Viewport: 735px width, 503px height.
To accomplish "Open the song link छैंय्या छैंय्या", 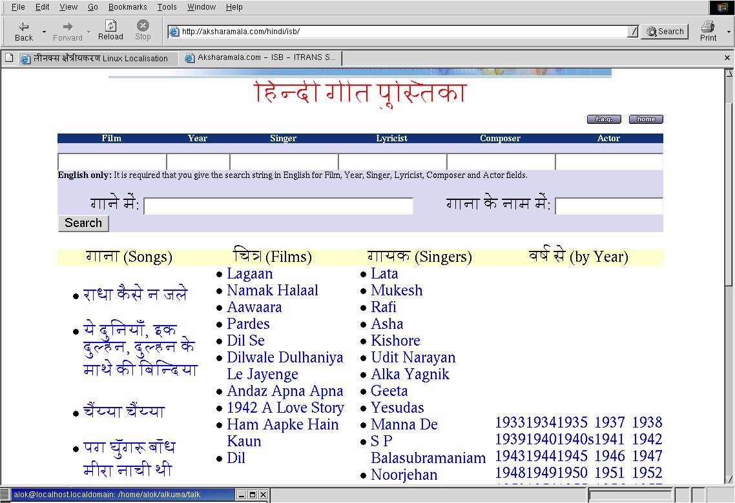I will [x=124, y=411].
